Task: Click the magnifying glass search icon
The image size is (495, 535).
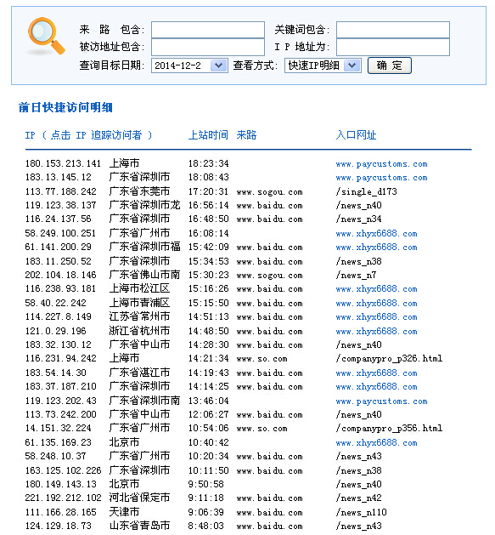Action: click(x=47, y=37)
